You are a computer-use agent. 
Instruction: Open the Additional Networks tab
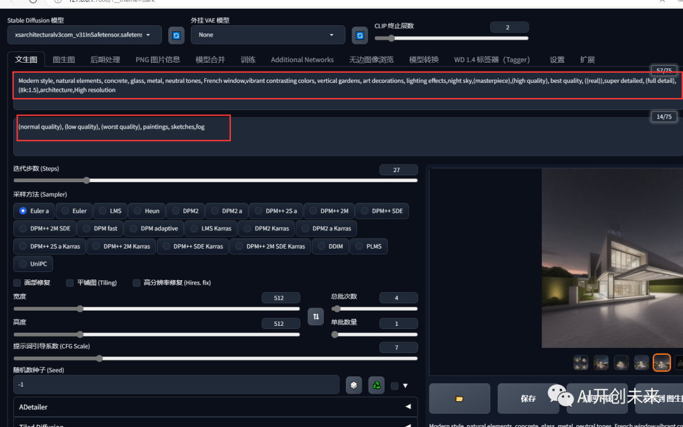302,59
